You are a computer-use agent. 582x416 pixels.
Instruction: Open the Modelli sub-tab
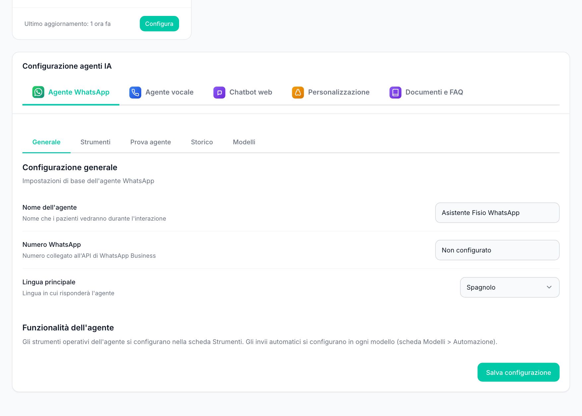pos(244,142)
